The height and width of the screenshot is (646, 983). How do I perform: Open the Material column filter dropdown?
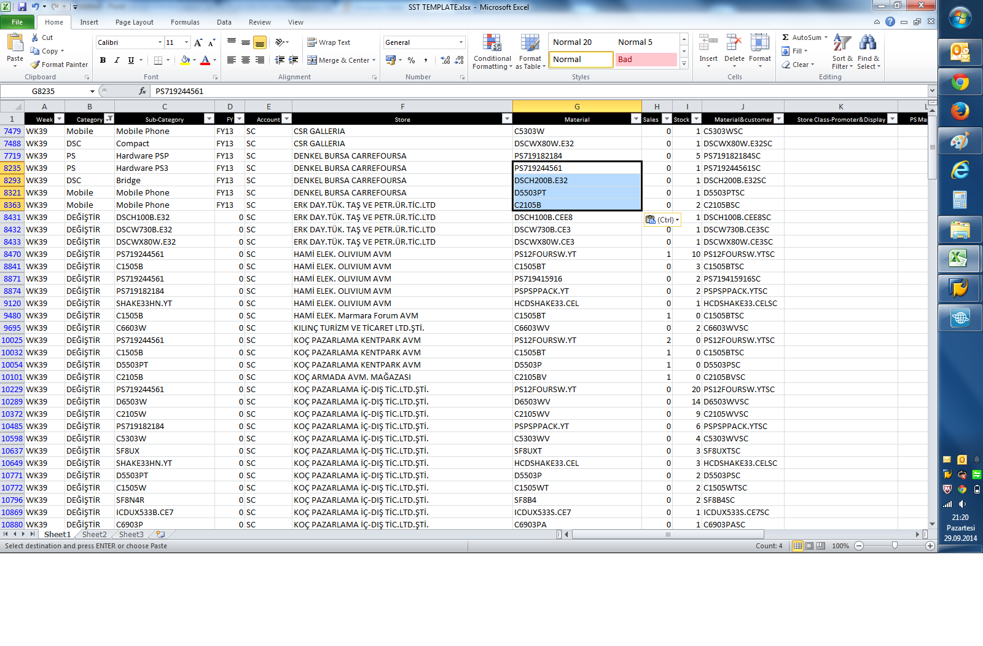636,119
